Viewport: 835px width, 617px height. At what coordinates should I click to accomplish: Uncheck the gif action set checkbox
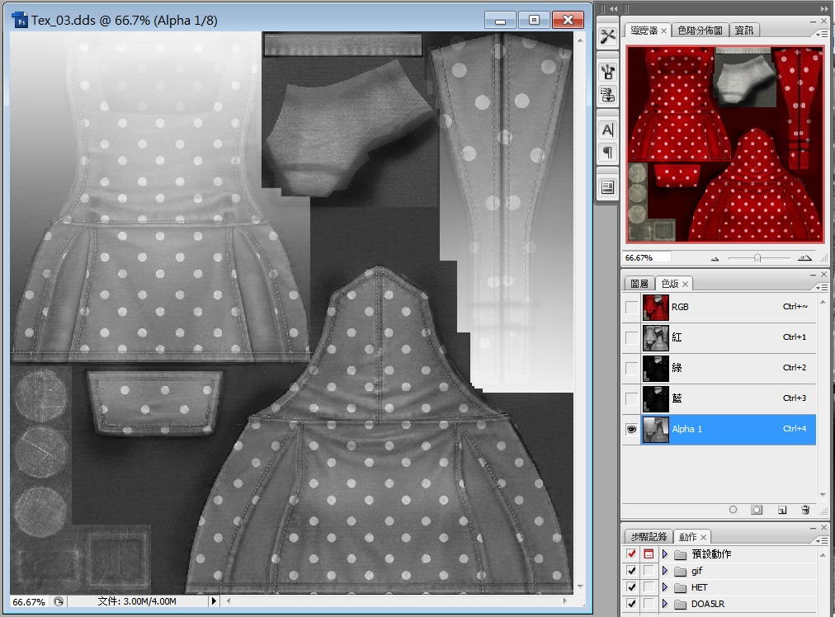(x=631, y=571)
